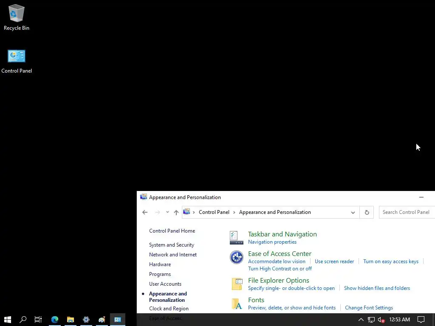
Task: Click the network status tray icon
Action: [371, 320]
